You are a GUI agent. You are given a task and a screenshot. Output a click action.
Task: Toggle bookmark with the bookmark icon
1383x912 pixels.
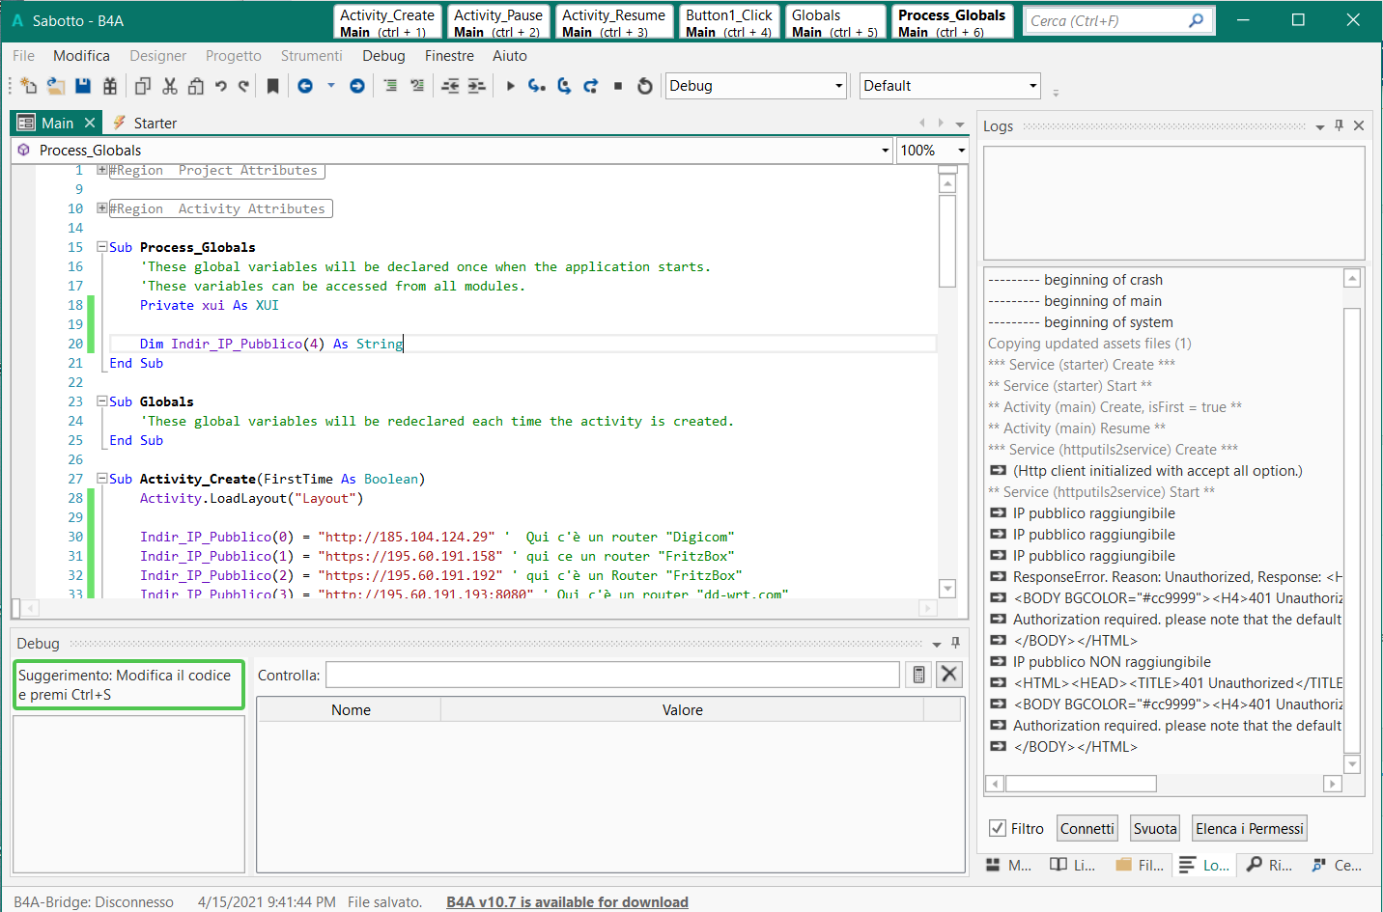[x=273, y=86]
